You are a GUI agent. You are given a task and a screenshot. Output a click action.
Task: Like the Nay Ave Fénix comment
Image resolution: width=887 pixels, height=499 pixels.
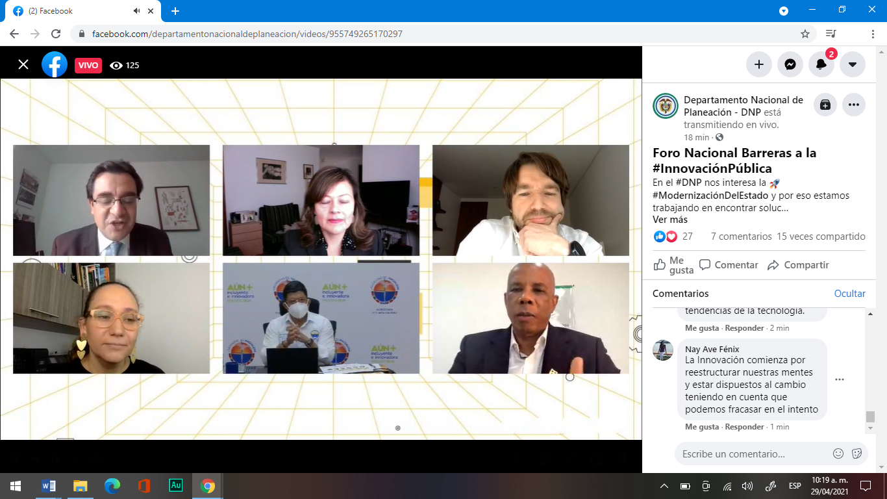(702, 427)
